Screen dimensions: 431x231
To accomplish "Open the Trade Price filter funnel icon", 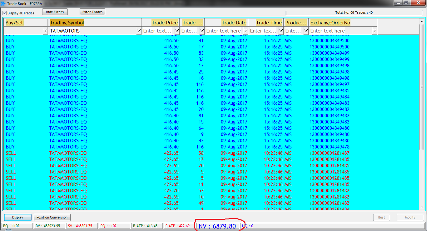I will point(177,31).
